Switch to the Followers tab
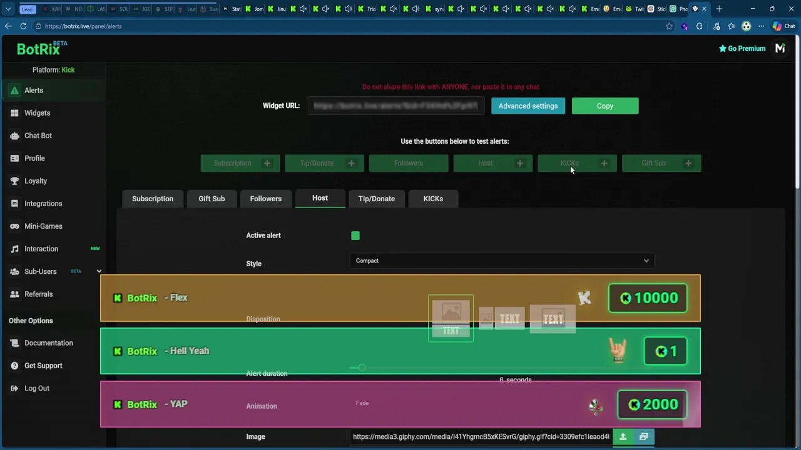The width and height of the screenshot is (801, 450). coord(266,199)
